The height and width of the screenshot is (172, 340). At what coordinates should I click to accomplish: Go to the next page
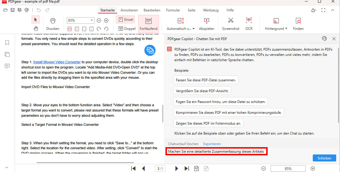pos(177,168)
